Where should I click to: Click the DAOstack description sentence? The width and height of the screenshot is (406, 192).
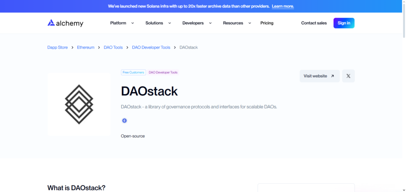[199, 107]
